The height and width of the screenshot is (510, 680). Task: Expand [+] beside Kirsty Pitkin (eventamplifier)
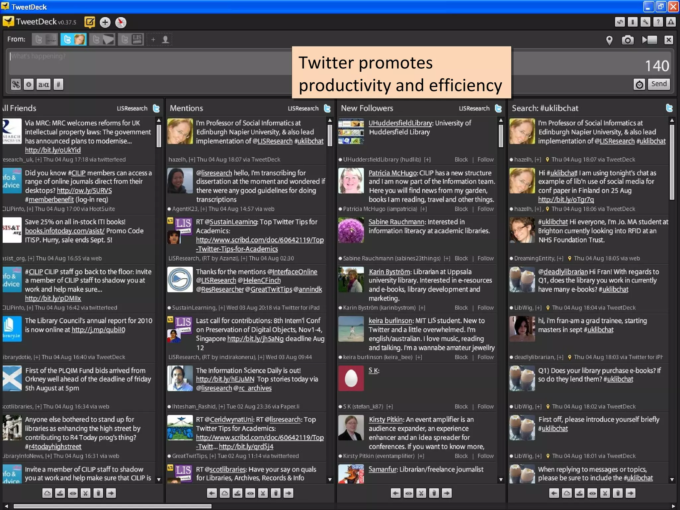(x=421, y=456)
